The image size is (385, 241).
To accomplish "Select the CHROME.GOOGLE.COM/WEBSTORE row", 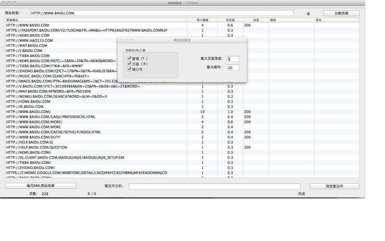I will coord(182,173).
